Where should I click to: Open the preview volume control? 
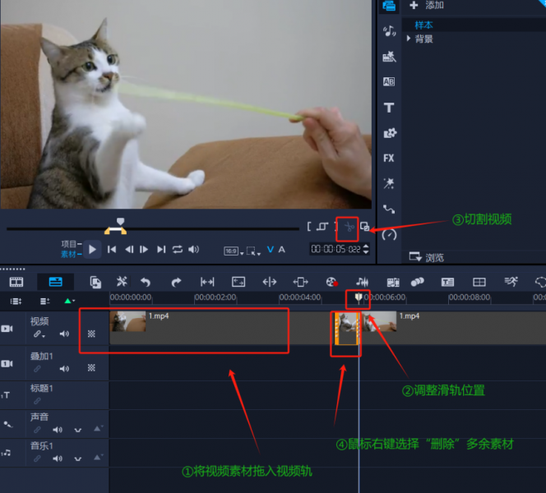(x=193, y=250)
